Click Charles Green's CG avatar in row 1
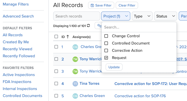 click(x=75, y=47)
